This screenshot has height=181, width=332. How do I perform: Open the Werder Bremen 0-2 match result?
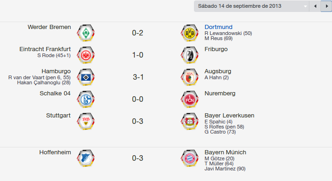tap(138, 33)
